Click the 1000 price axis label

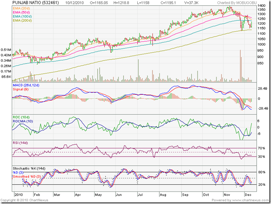pos(261,44)
